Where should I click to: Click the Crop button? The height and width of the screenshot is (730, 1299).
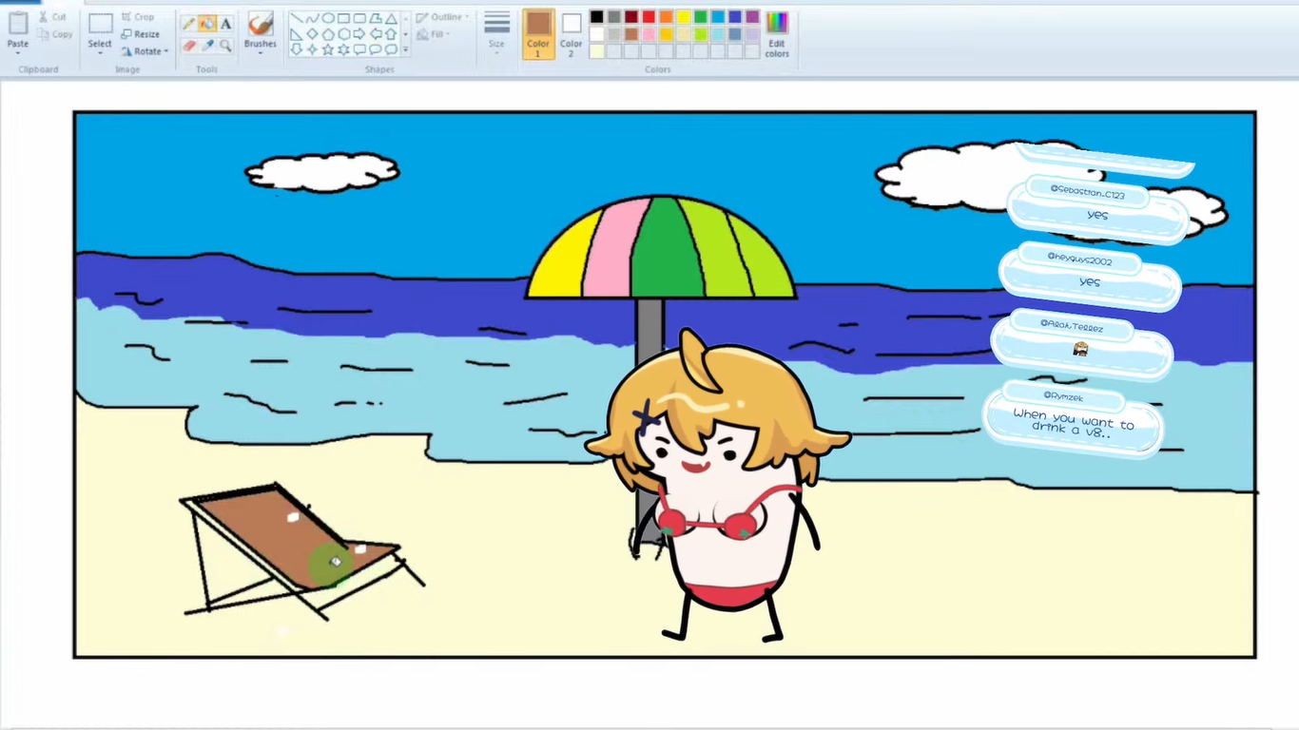[138, 17]
